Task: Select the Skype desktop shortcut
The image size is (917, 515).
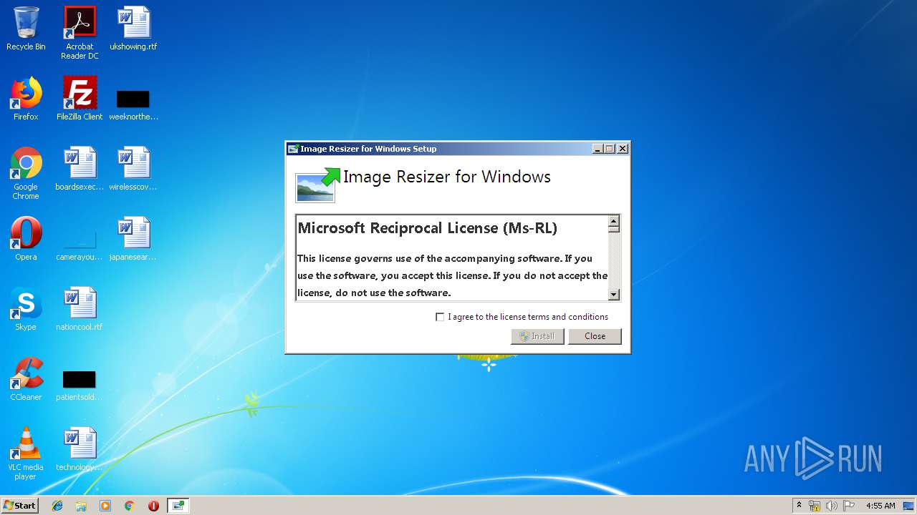Action: click(26, 309)
